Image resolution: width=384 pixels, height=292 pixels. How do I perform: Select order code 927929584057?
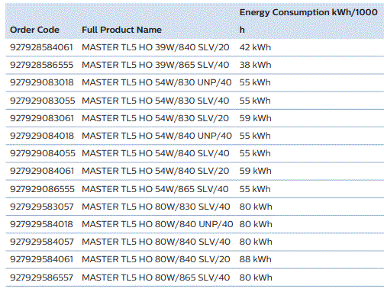[42, 242]
